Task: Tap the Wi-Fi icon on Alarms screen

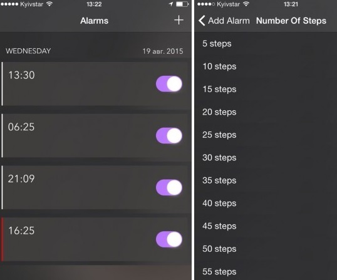Action: pos(49,4)
